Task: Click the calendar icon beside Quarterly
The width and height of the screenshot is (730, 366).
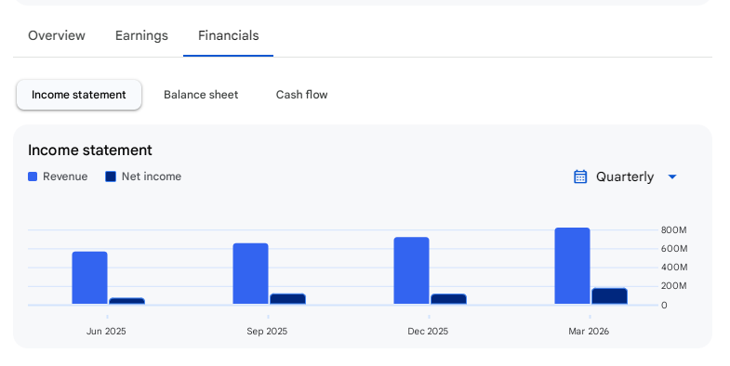Action: pos(580,176)
